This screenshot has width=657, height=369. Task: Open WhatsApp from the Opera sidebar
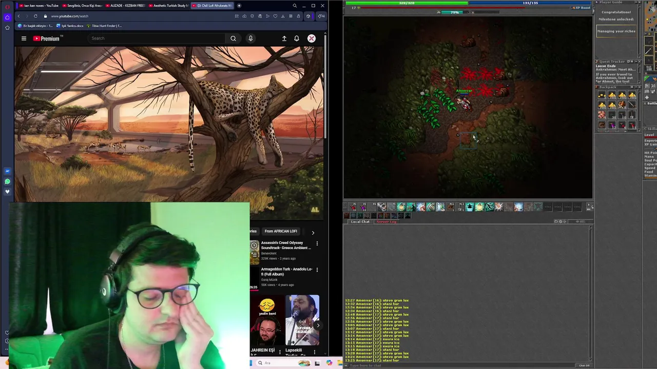tap(7, 181)
